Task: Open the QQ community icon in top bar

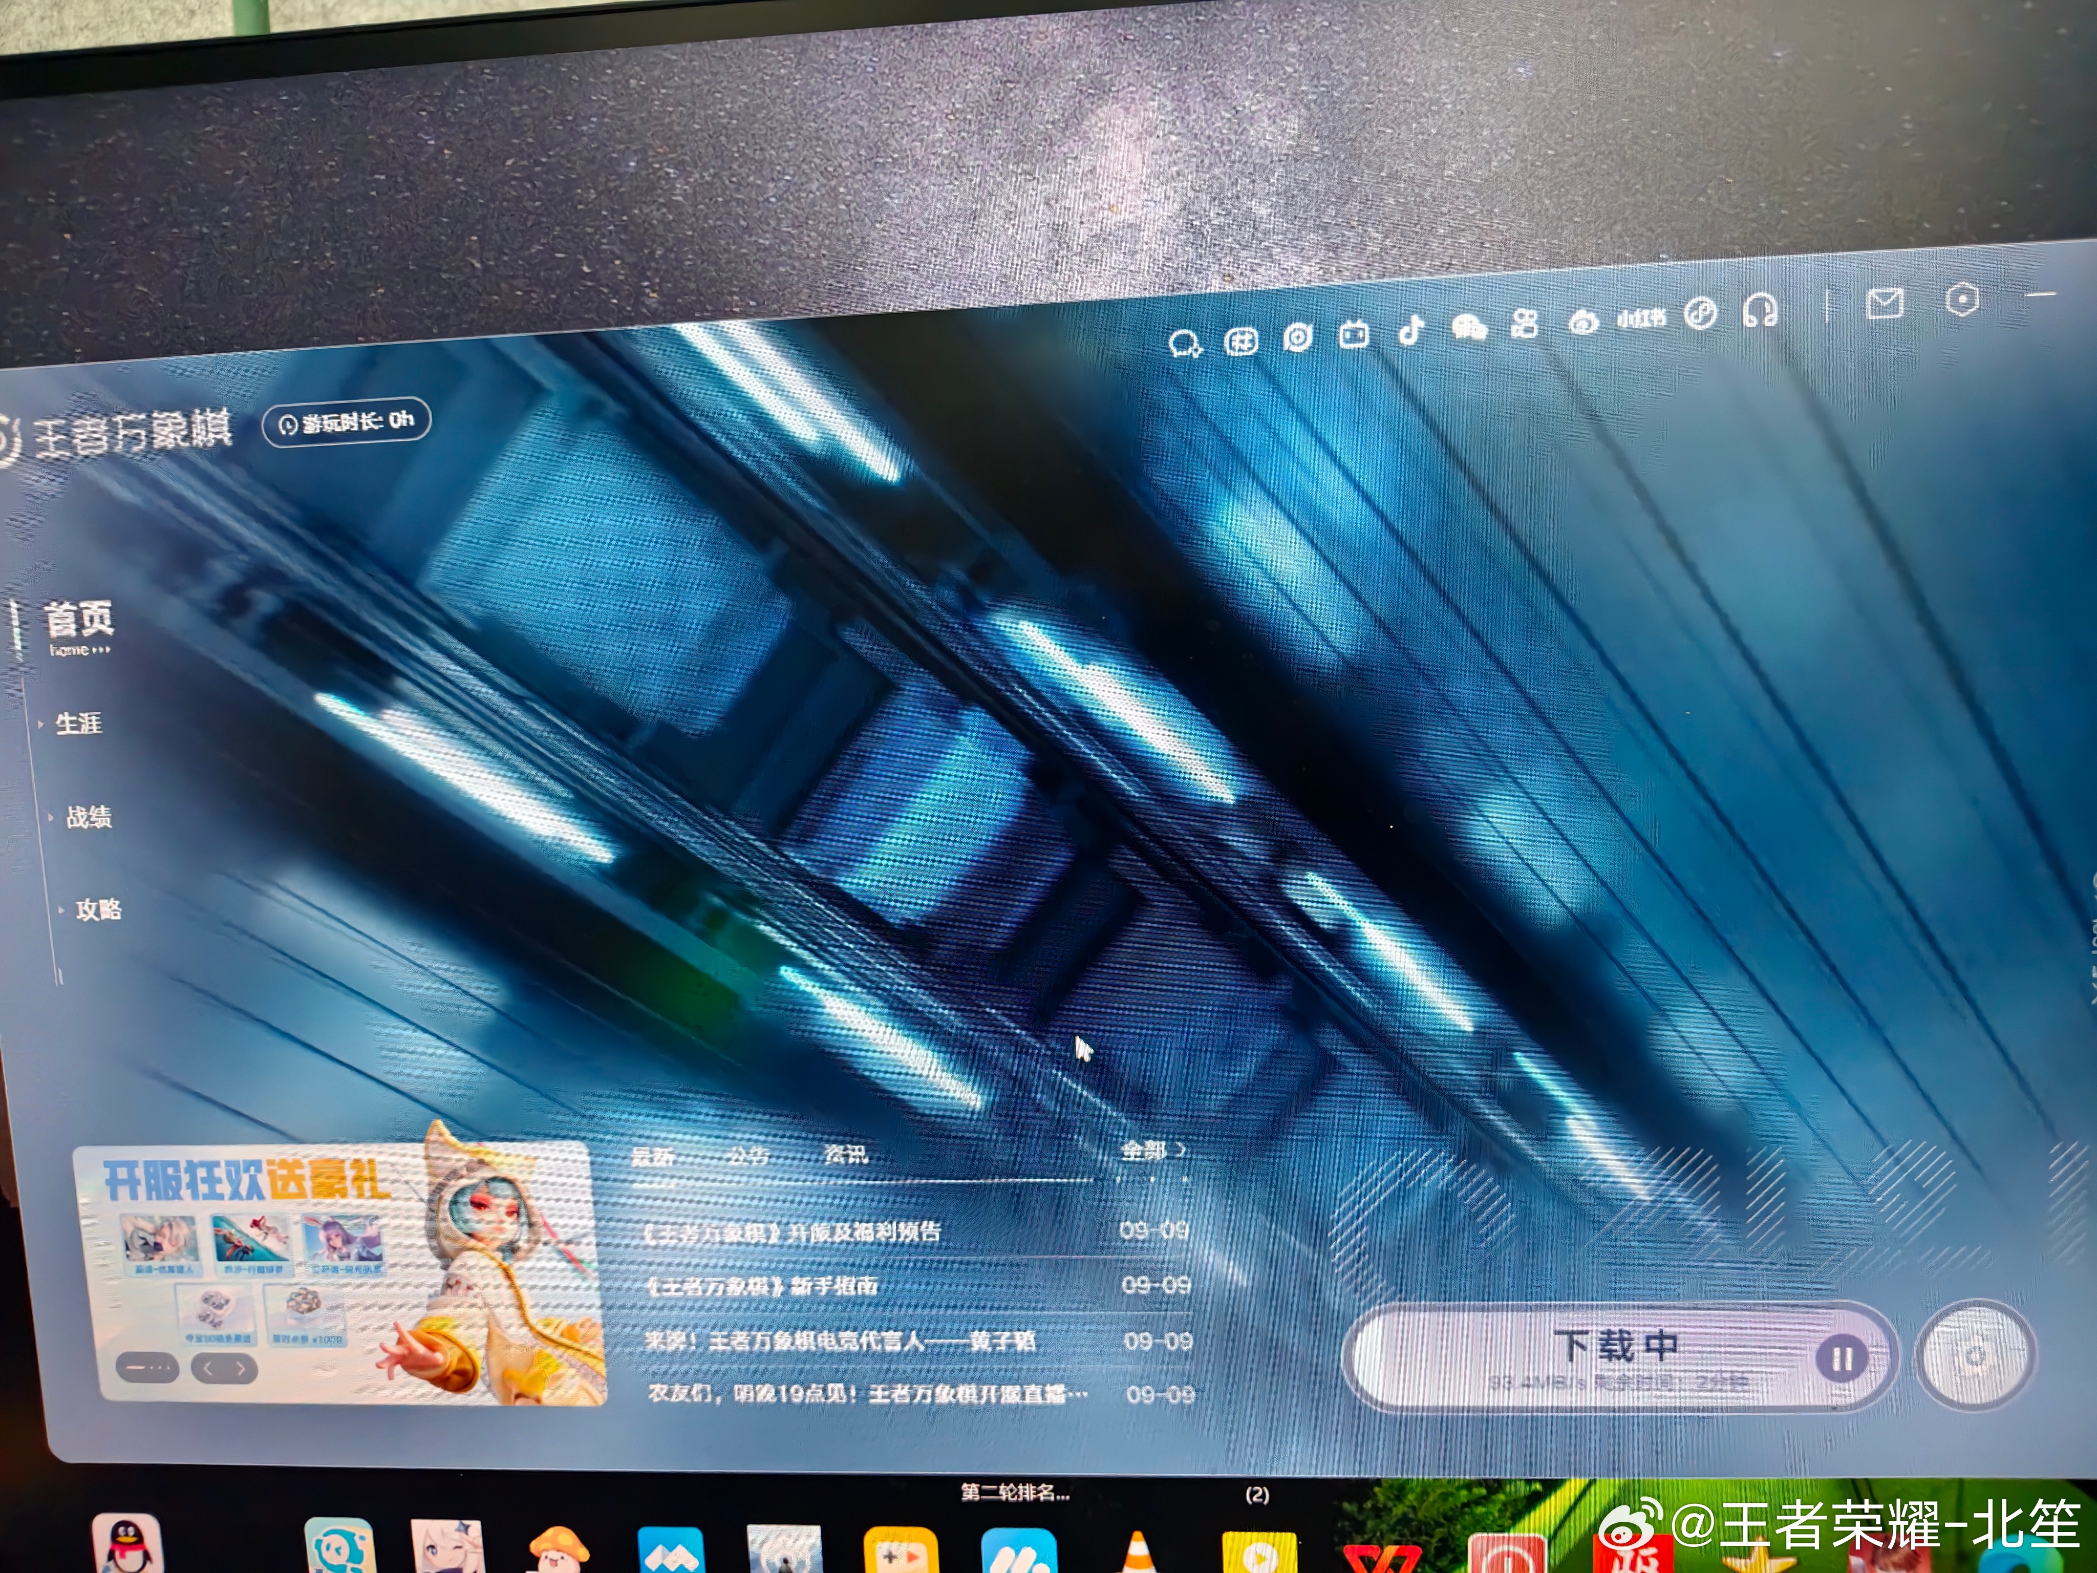Action: pos(1185,343)
